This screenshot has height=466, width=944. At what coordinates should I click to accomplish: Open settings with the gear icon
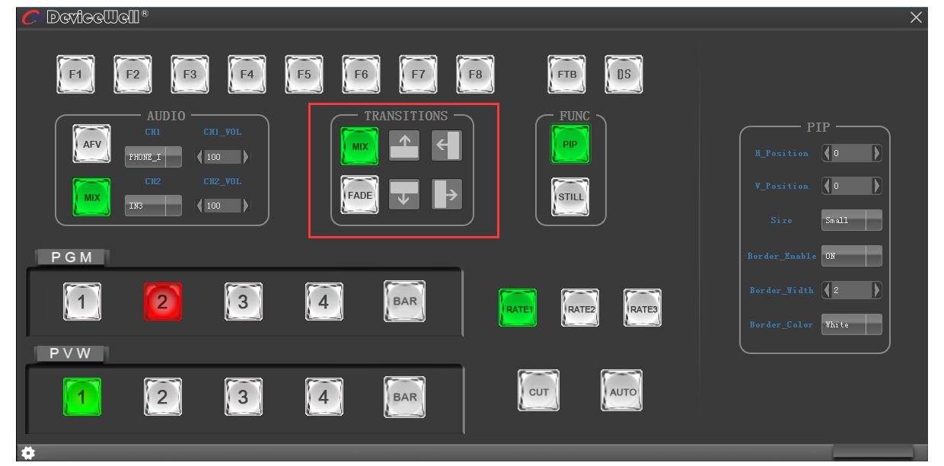tap(28, 453)
